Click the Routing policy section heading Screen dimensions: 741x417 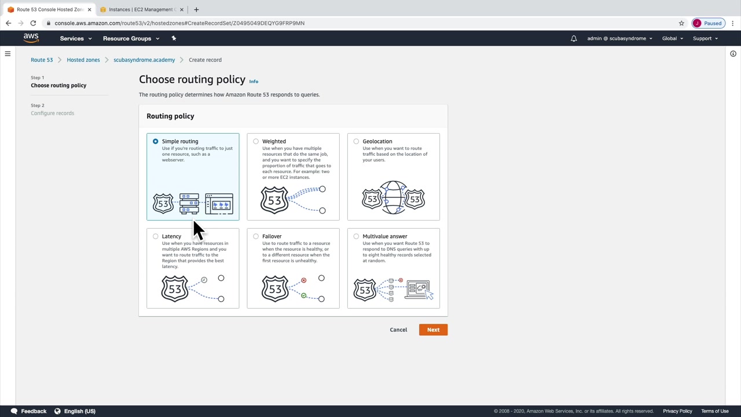tap(170, 116)
